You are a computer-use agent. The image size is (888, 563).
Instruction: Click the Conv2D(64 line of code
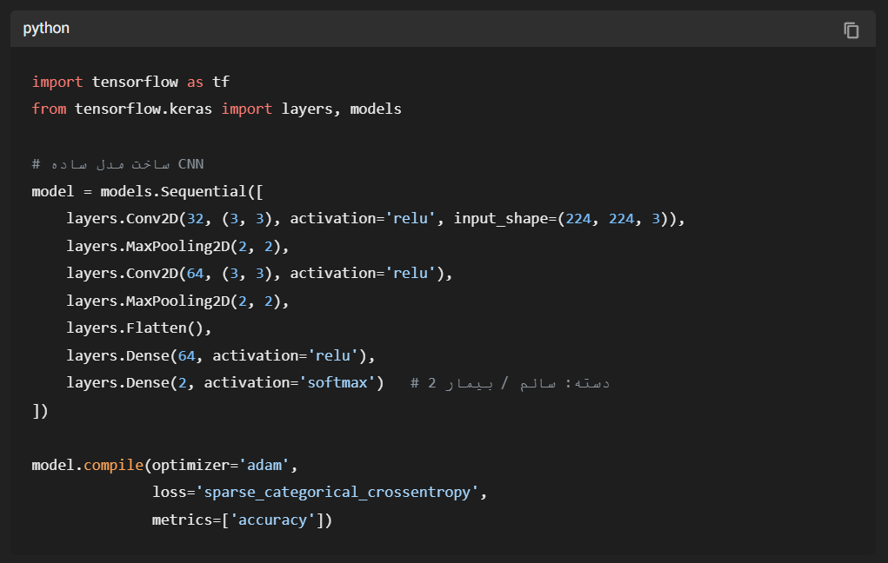[259, 274]
